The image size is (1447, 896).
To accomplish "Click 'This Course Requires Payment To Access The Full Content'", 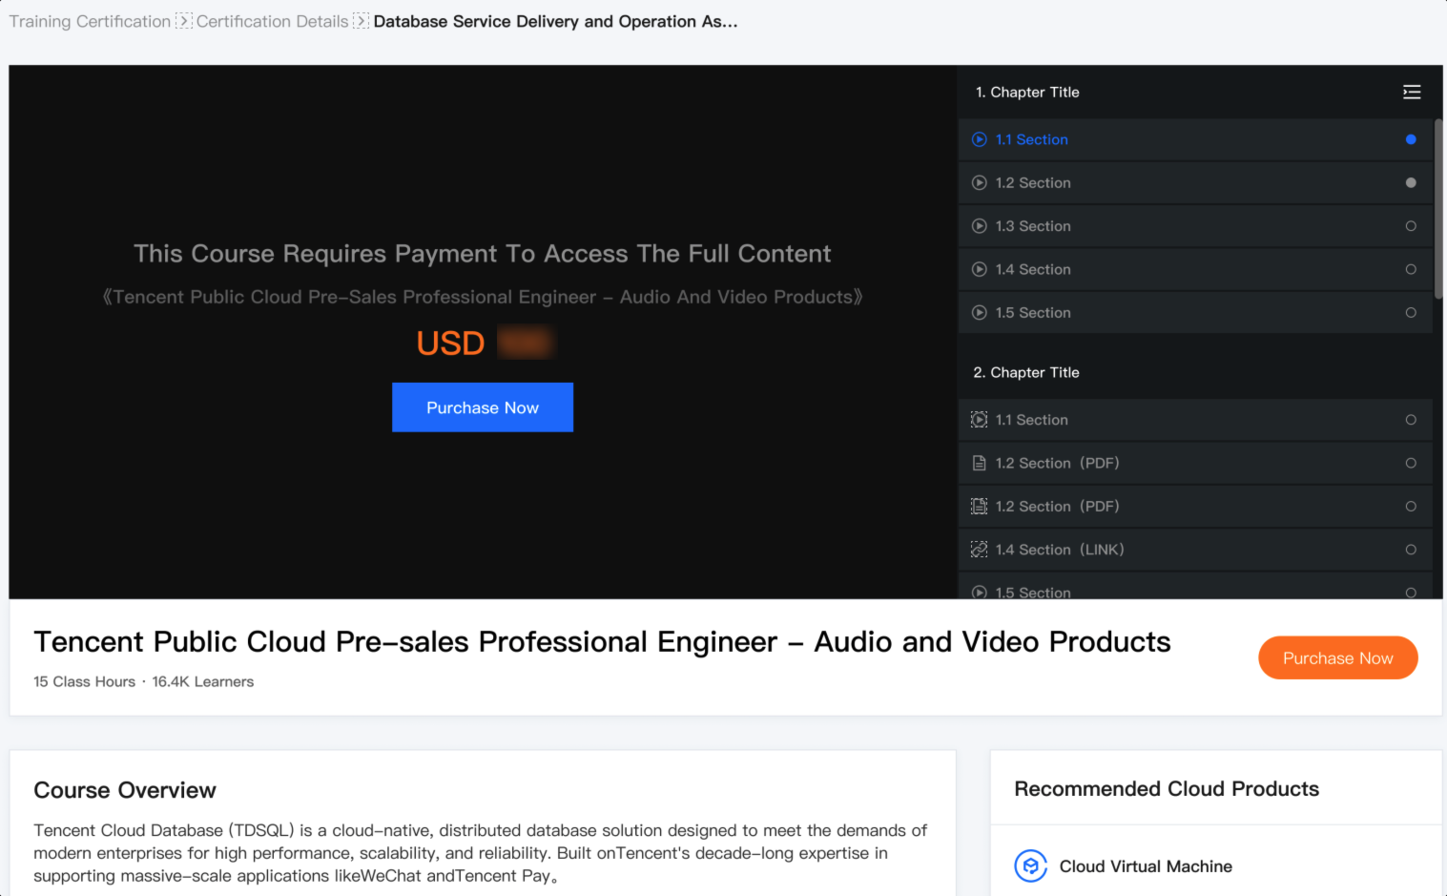I will (x=483, y=254).
